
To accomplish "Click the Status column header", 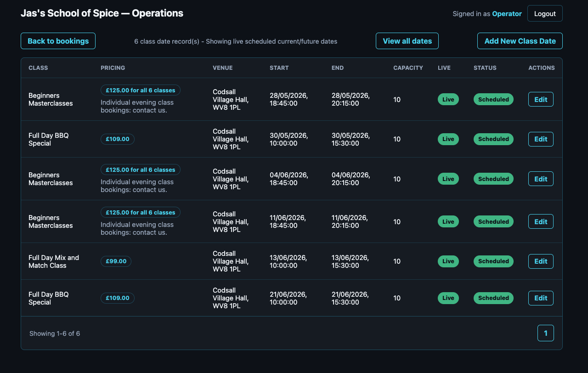I will (x=485, y=68).
